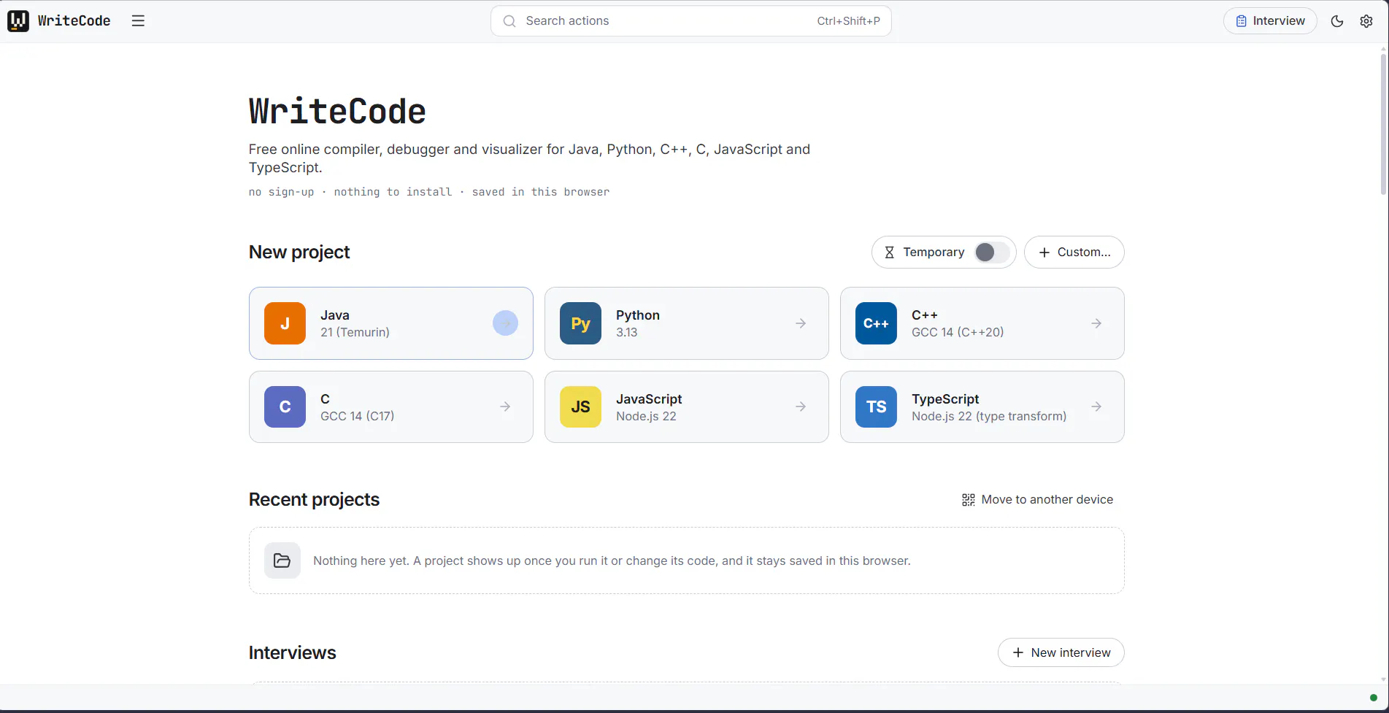Click the Custom... project button
This screenshot has height=713, width=1389.
click(1074, 253)
